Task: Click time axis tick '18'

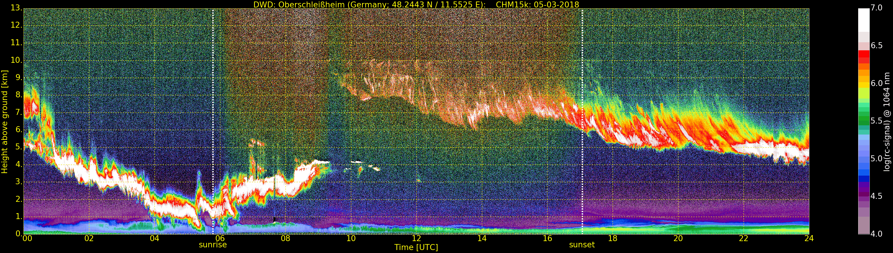Action: tap(613, 238)
